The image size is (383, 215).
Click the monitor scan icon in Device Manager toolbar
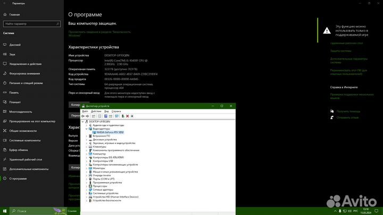pyautogui.click(x=116, y=116)
